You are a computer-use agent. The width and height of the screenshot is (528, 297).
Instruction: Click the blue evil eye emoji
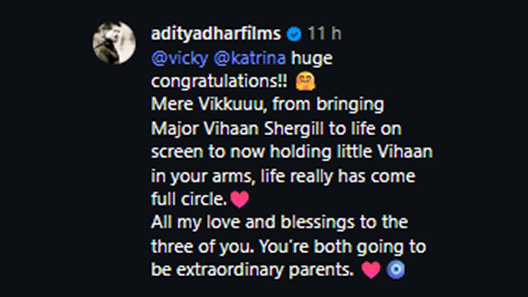pyautogui.click(x=395, y=270)
